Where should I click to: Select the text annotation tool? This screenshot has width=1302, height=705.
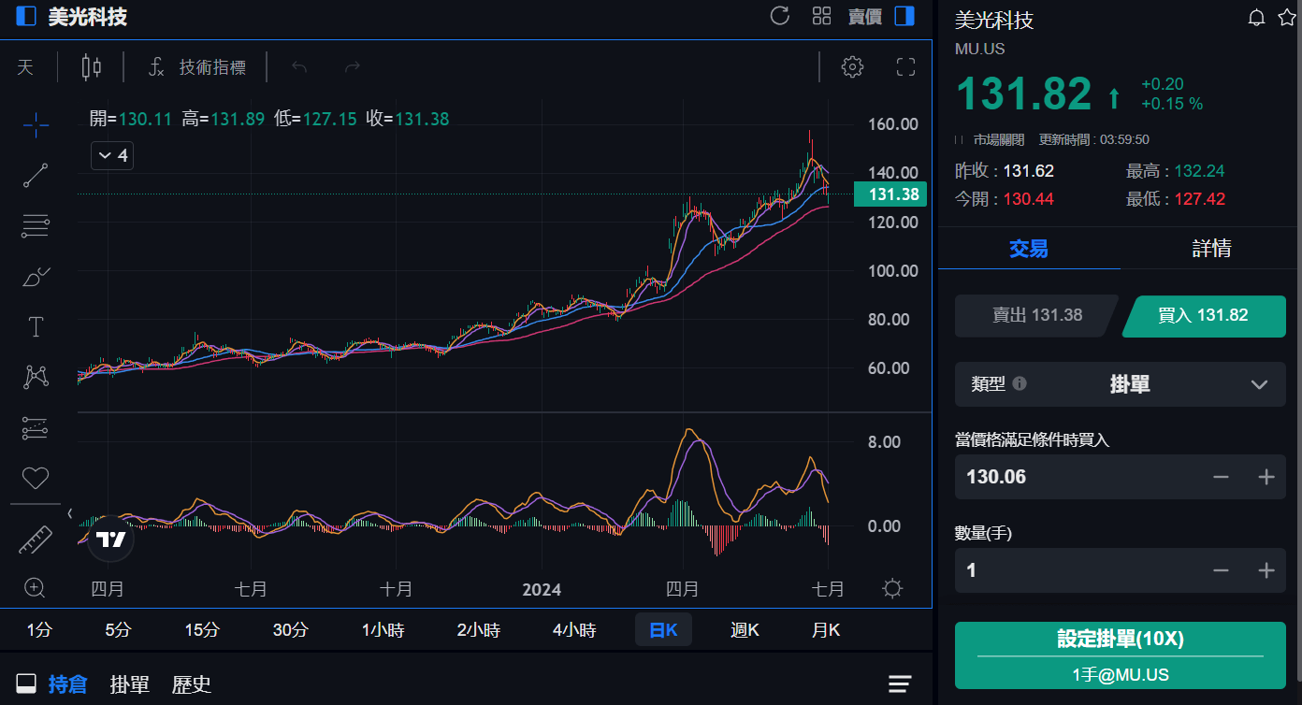[36, 327]
